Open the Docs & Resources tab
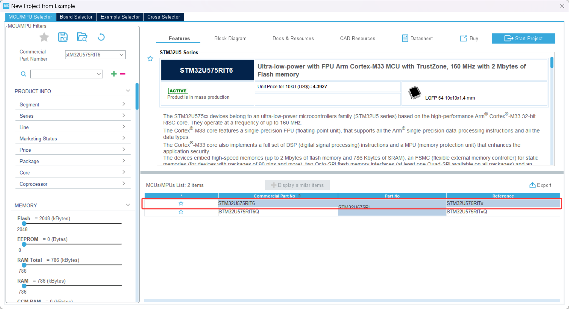The height and width of the screenshot is (309, 569). tap(293, 38)
